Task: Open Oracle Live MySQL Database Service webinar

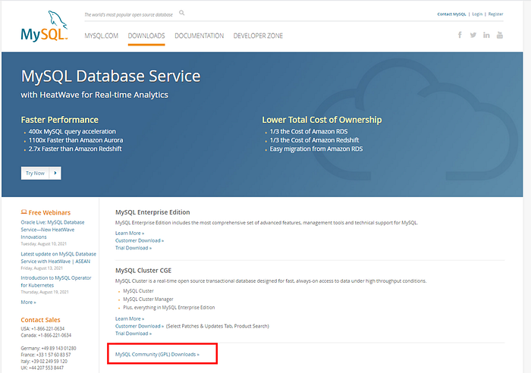Action: point(52,230)
